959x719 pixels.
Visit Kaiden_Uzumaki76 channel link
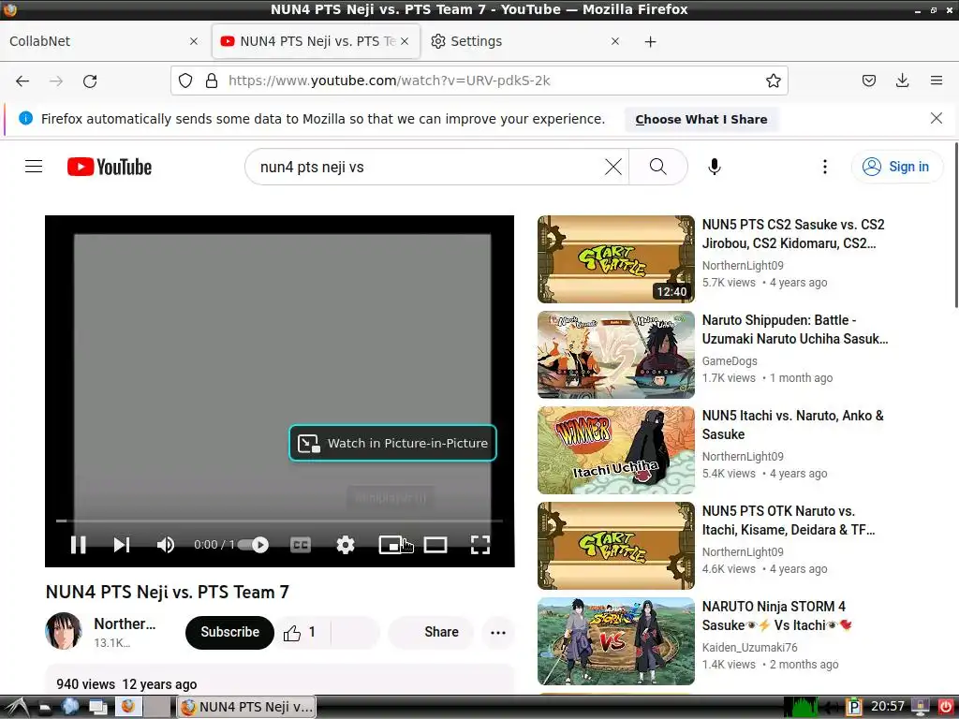pyautogui.click(x=750, y=647)
